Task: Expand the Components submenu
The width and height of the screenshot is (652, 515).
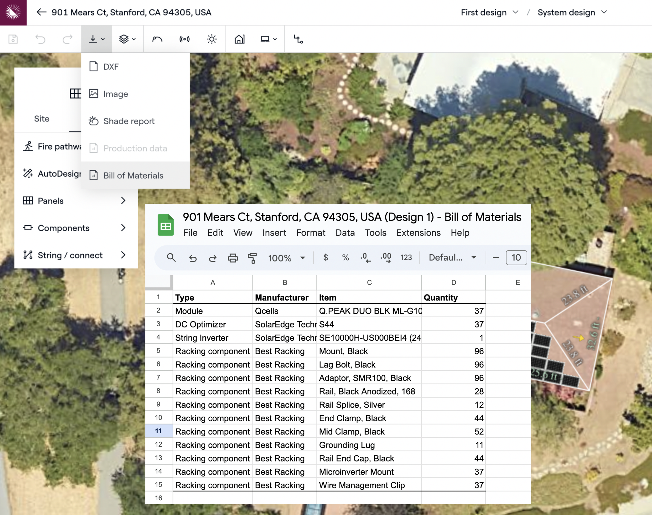Action: 75,228
